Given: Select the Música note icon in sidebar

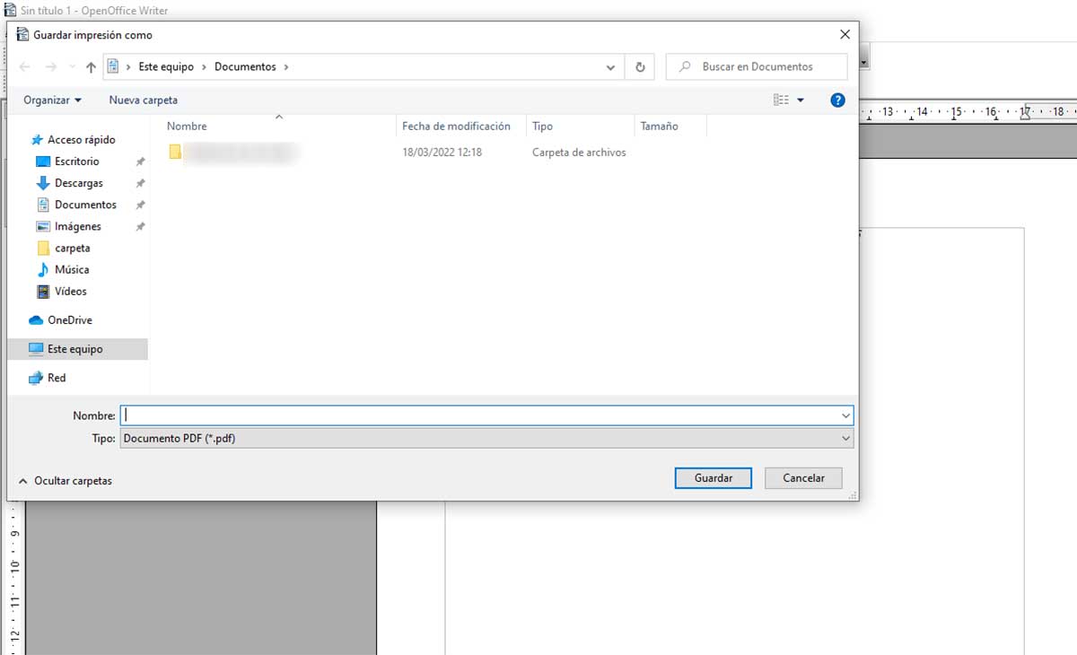Looking at the screenshot, I should pos(42,269).
